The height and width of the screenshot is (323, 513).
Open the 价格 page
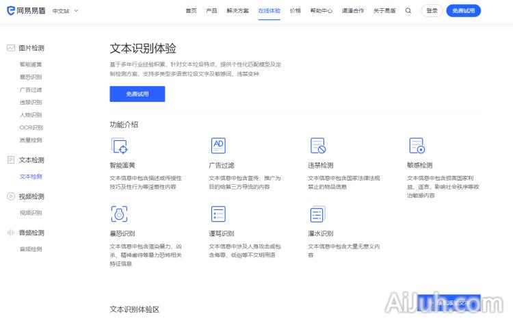coord(295,11)
